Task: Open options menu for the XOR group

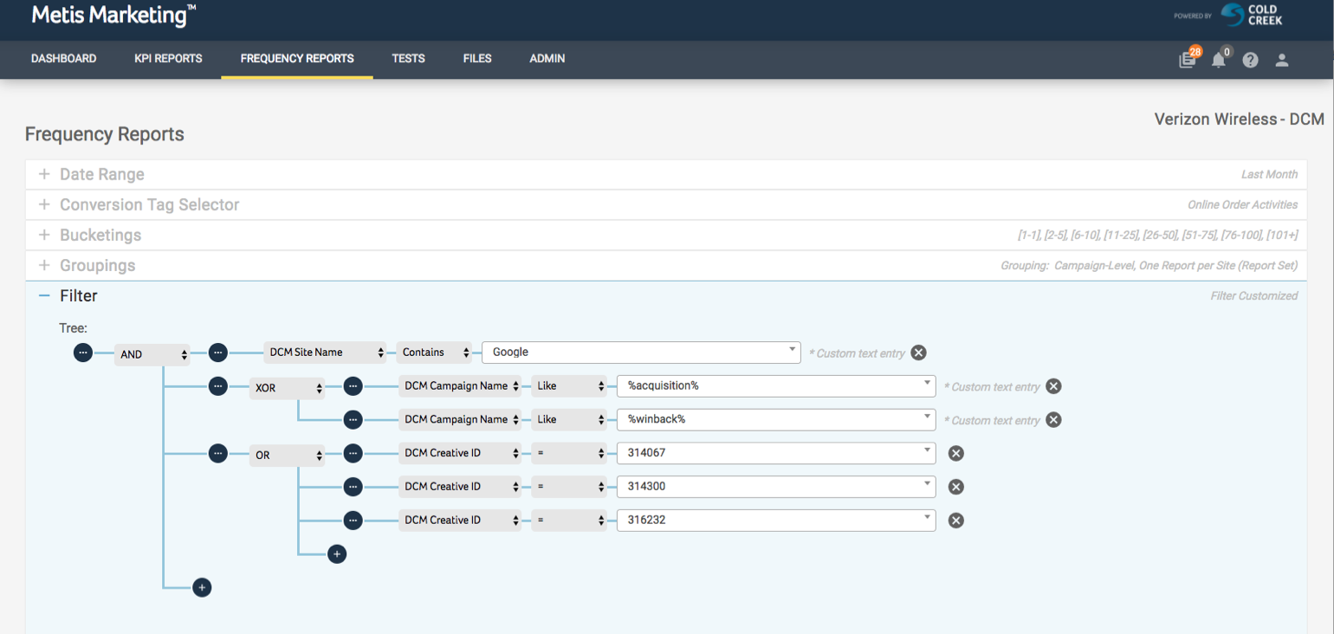Action: [x=218, y=387]
